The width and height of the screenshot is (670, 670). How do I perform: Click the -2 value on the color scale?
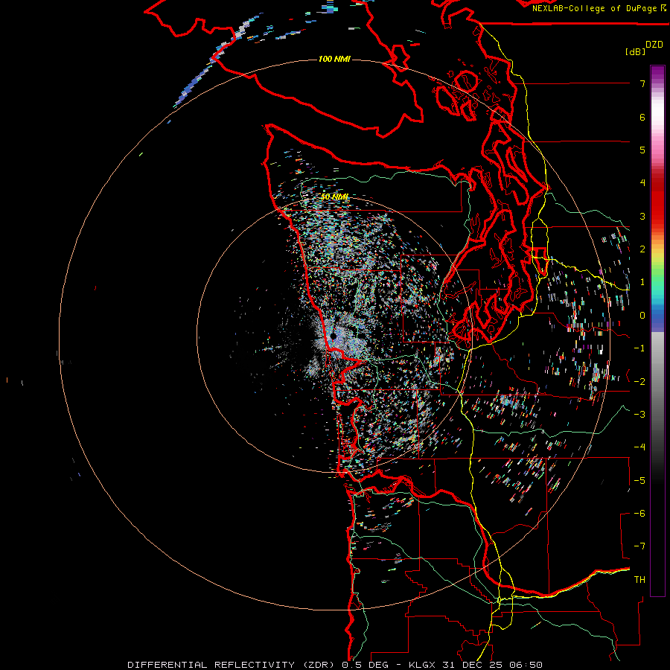639,382
